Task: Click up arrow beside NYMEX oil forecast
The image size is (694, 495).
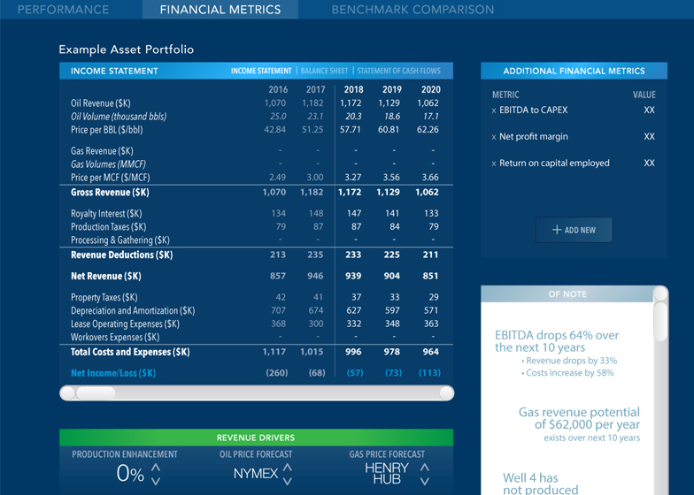Action: pyautogui.click(x=288, y=468)
